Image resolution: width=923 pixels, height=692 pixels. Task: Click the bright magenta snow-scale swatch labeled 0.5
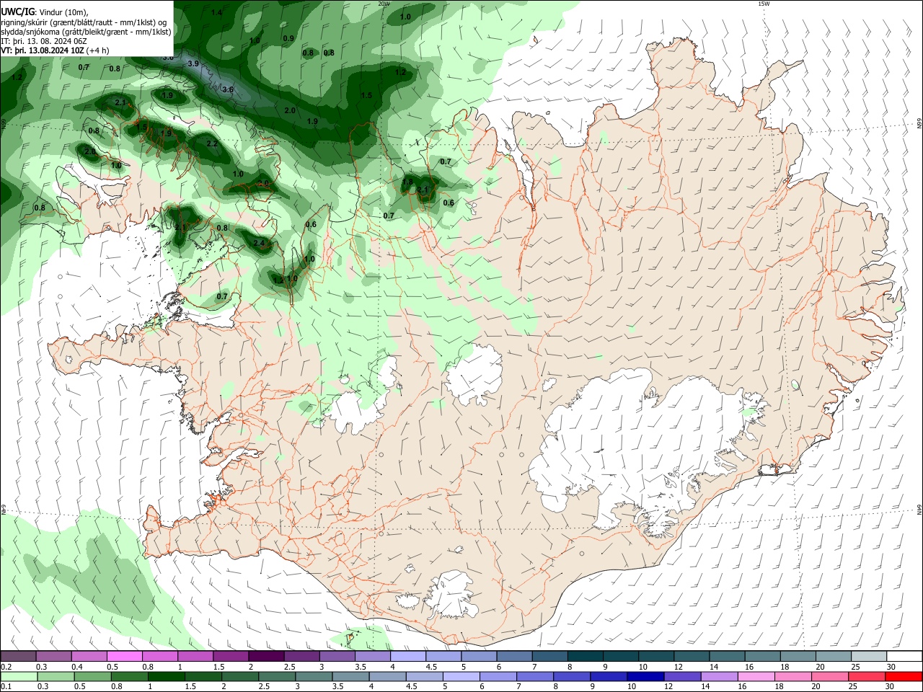click(x=124, y=656)
